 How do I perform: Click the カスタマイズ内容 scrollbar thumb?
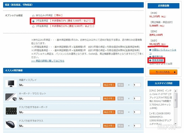[x=175, y=100]
